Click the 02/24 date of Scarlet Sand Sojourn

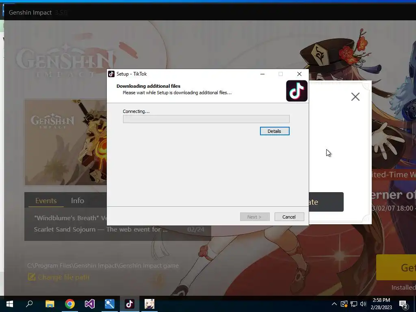[196, 230]
